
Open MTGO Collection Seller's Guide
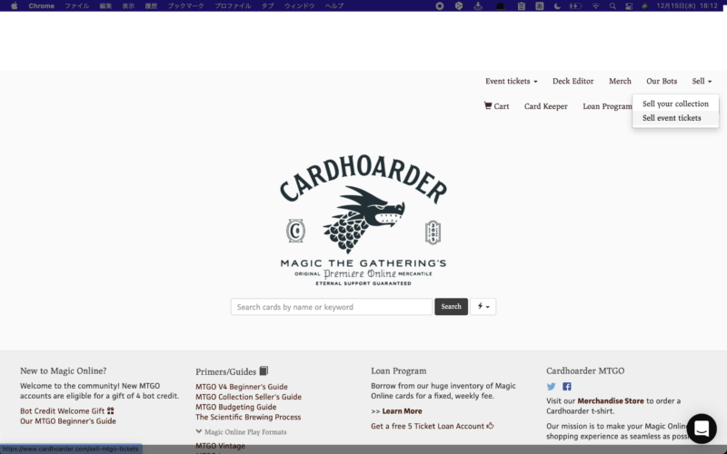[248, 397]
